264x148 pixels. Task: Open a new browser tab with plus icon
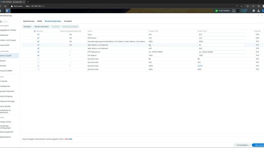(x=28, y=2)
